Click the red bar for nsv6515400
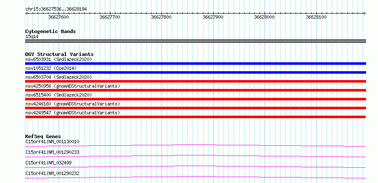 tap(195, 99)
